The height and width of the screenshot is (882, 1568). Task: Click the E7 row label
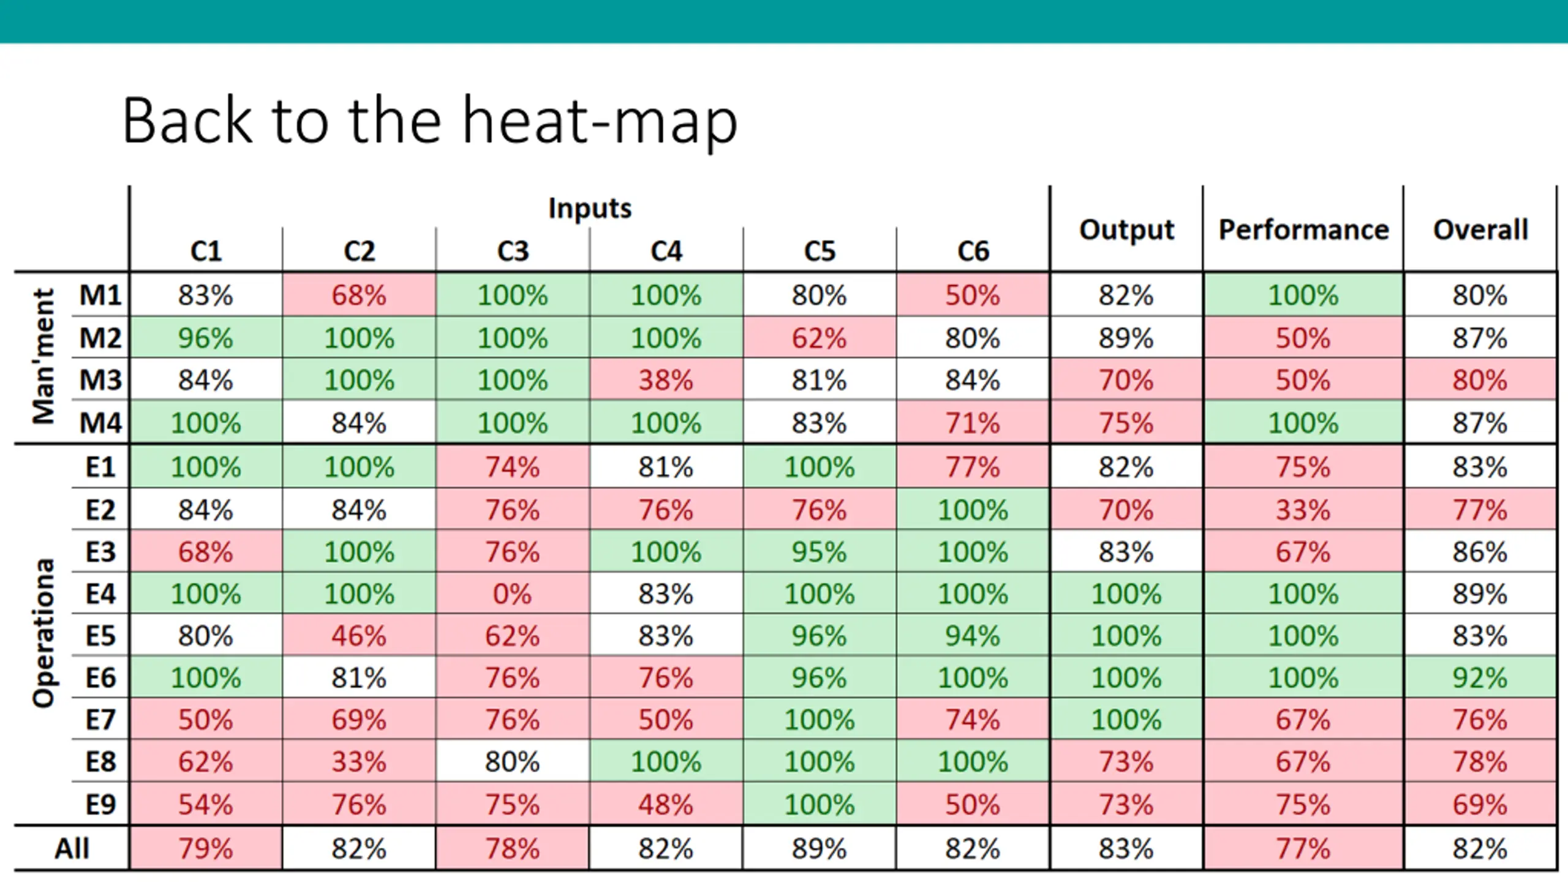coord(100,720)
